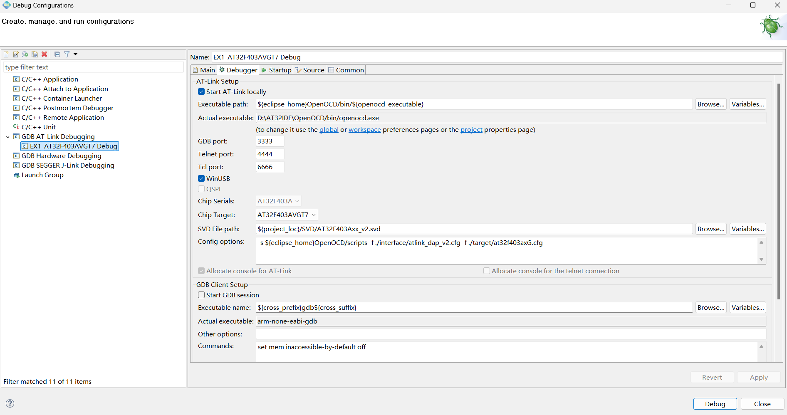Click the EX1_AT32F403AVGT7 Debug item icon
The image size is (787, 415).
pos(25,146)
